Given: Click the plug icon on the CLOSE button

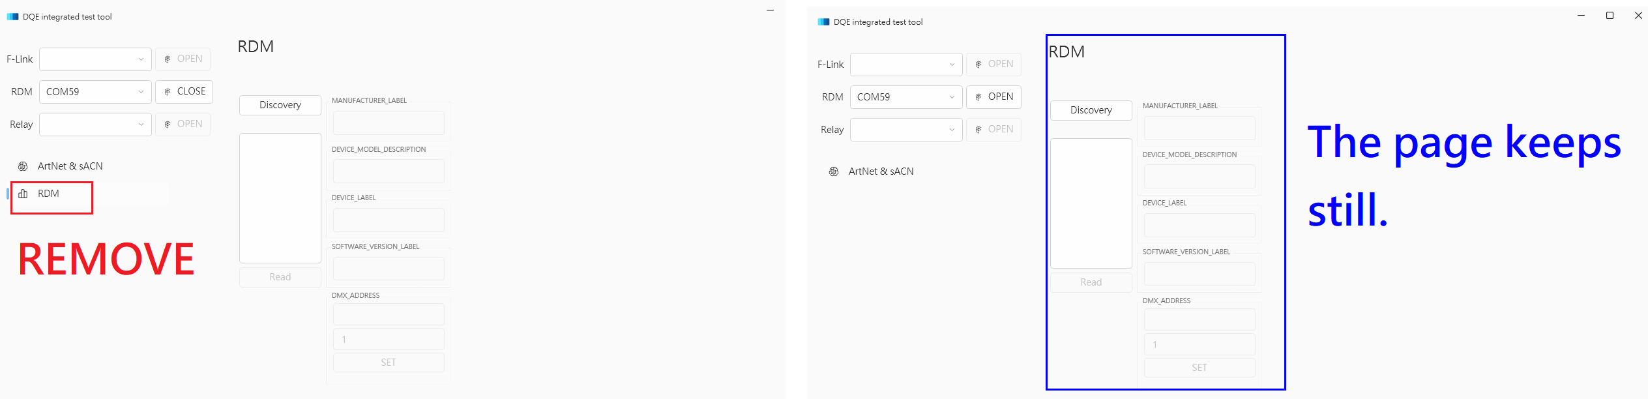Looking at the screenshot, I should (x=167, y=91).
